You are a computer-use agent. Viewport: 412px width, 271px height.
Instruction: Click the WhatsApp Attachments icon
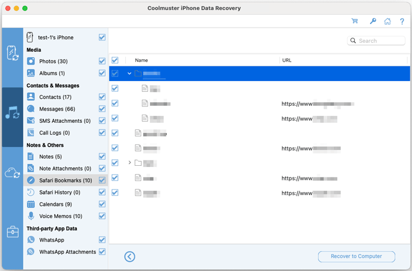point(31,252)
